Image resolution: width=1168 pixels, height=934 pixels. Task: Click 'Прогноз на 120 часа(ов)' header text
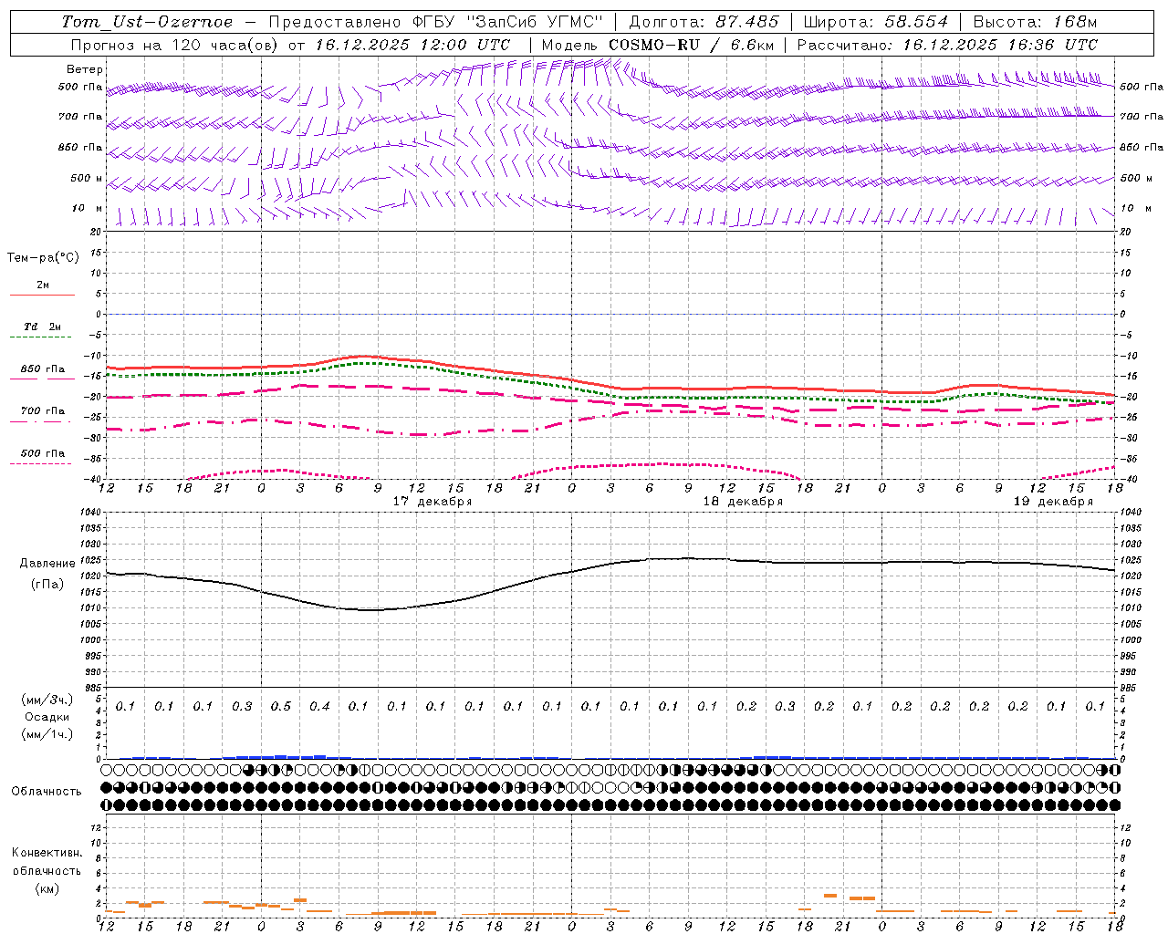(176, 45)
